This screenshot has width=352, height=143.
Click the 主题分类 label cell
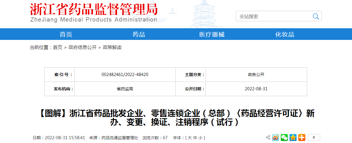coord(191,75)
